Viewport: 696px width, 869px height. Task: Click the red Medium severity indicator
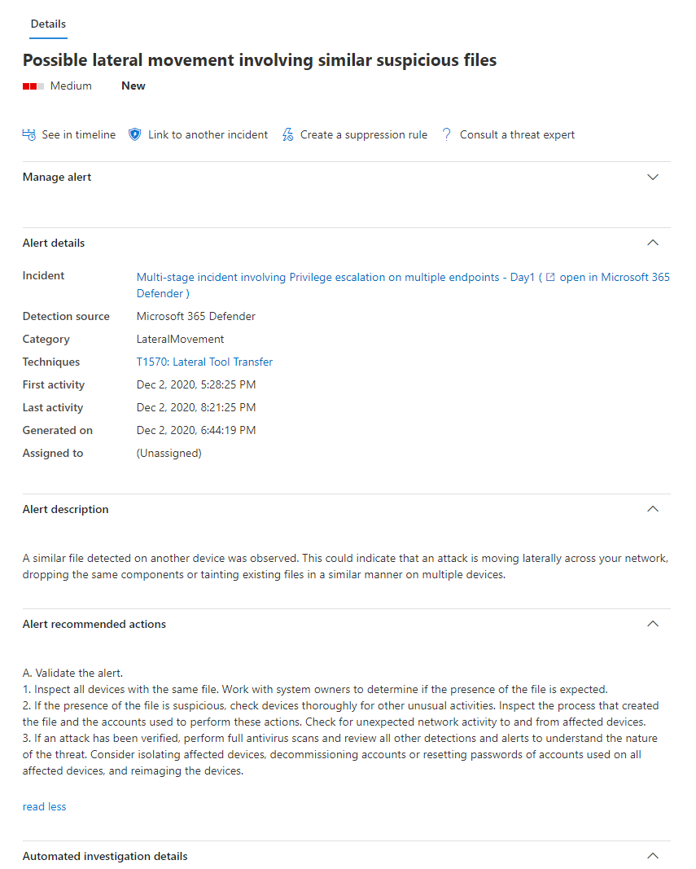coord(33,86)
